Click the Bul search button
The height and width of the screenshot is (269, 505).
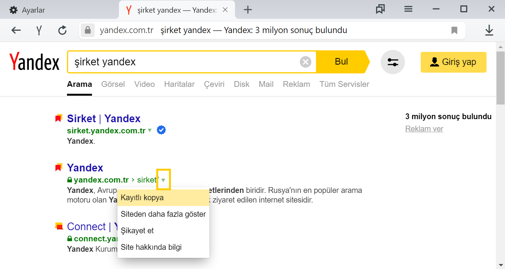tap(342, 61)
